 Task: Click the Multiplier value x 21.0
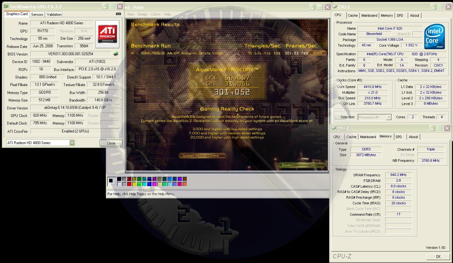(372, 92)
